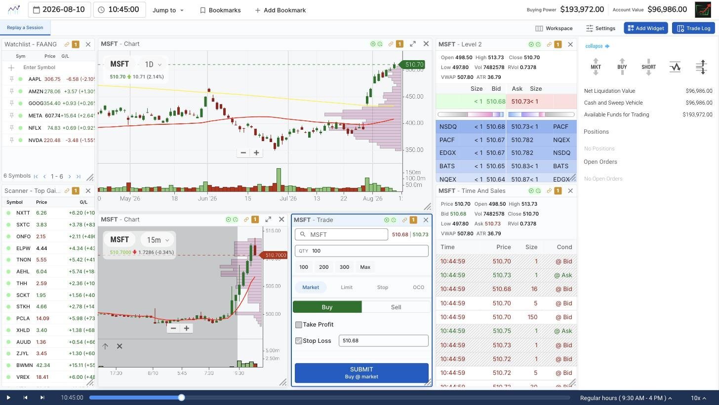719x405 pixels.
Task: Zoom in the 15m chart with plus button
Action: [x=186, y=329]
